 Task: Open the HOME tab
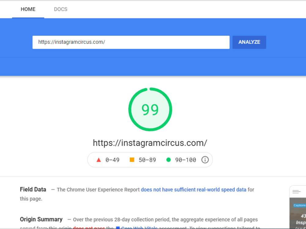[x=28, y=9]
